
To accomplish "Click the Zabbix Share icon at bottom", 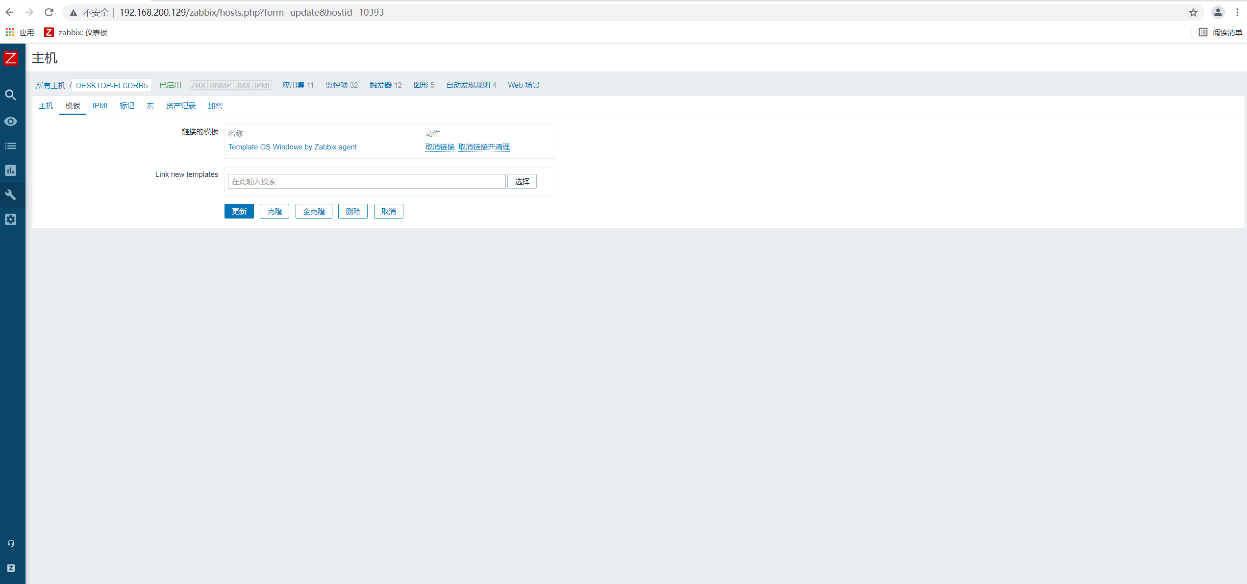I will [11, 568].
